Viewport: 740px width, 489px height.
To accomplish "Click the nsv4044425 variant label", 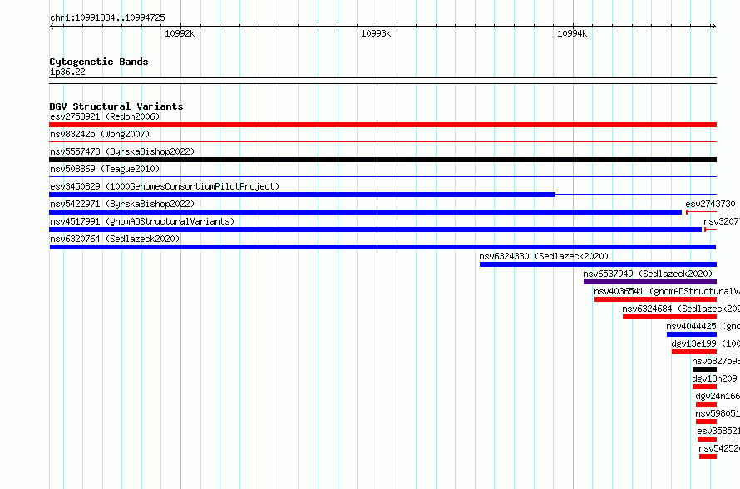I will click(703, 326).
